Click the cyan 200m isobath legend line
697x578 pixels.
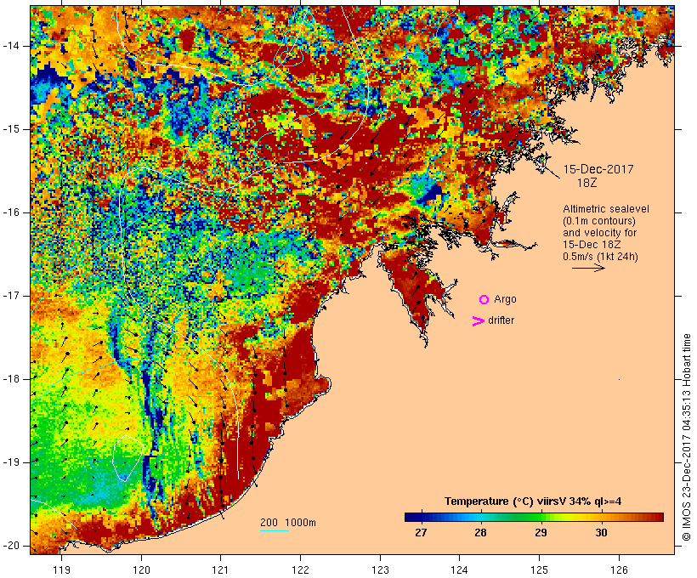pos(275,530)
